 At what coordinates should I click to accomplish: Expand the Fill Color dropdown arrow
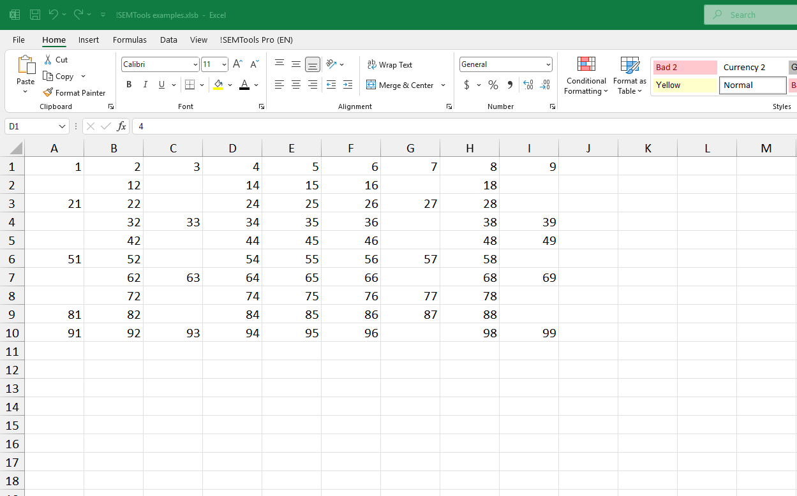[230, 84]
